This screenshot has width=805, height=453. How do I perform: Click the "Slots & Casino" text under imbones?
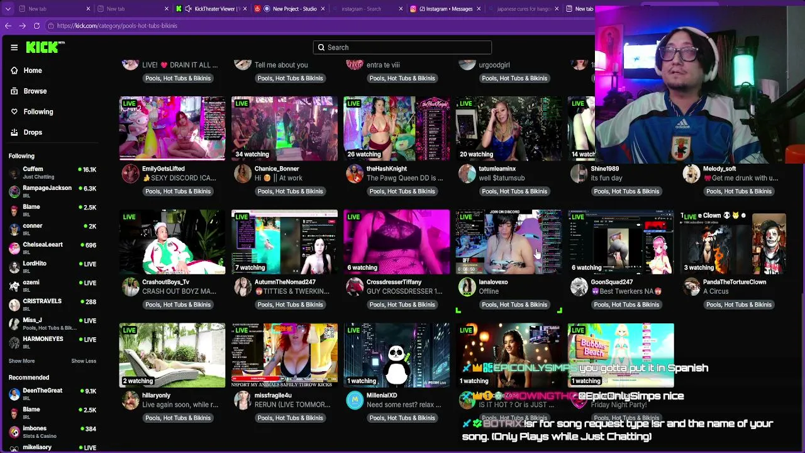pos(40,436)
